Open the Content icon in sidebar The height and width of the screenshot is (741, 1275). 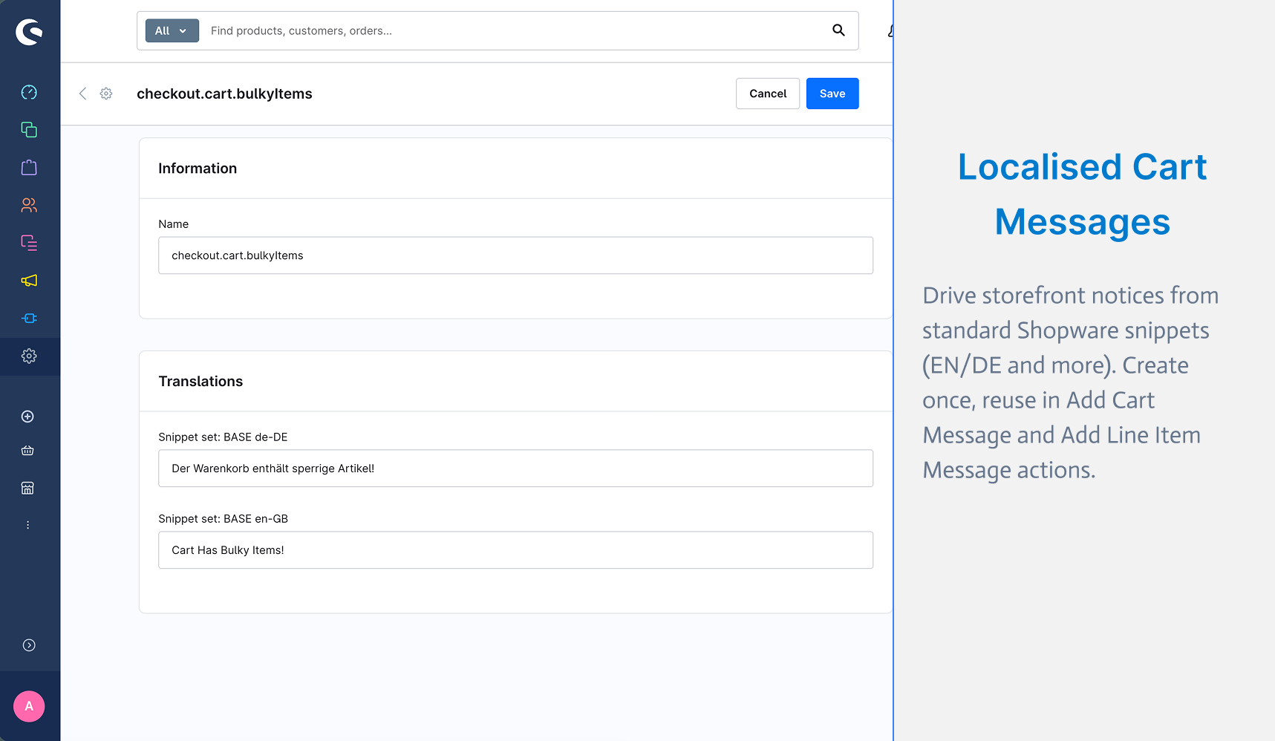29,243
